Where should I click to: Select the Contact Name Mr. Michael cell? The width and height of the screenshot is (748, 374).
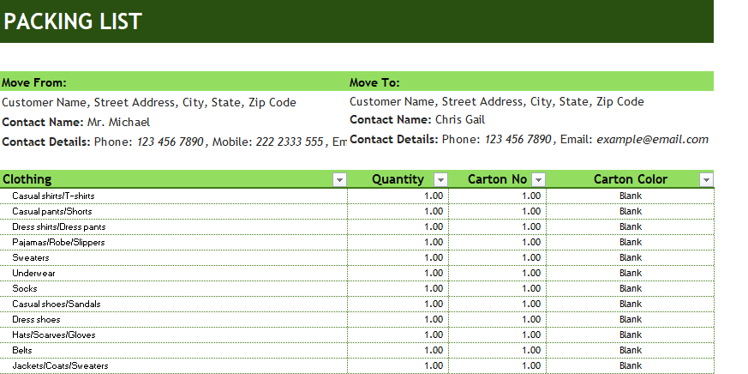tap(174, 122)
